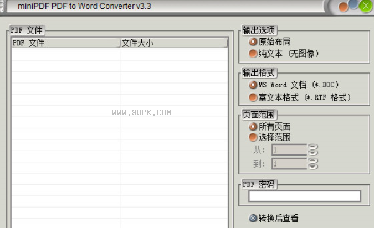Increase the 到 page value

click(x=312, y=161)
